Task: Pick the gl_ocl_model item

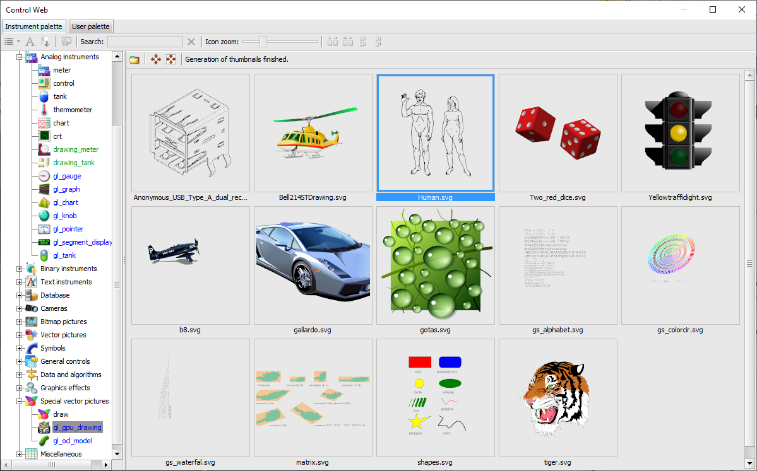Action: (72, 441)
